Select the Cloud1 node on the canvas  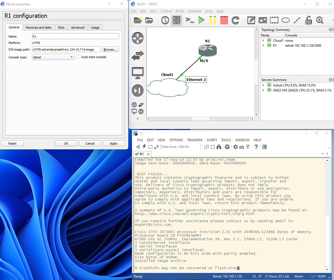[167, 87]
